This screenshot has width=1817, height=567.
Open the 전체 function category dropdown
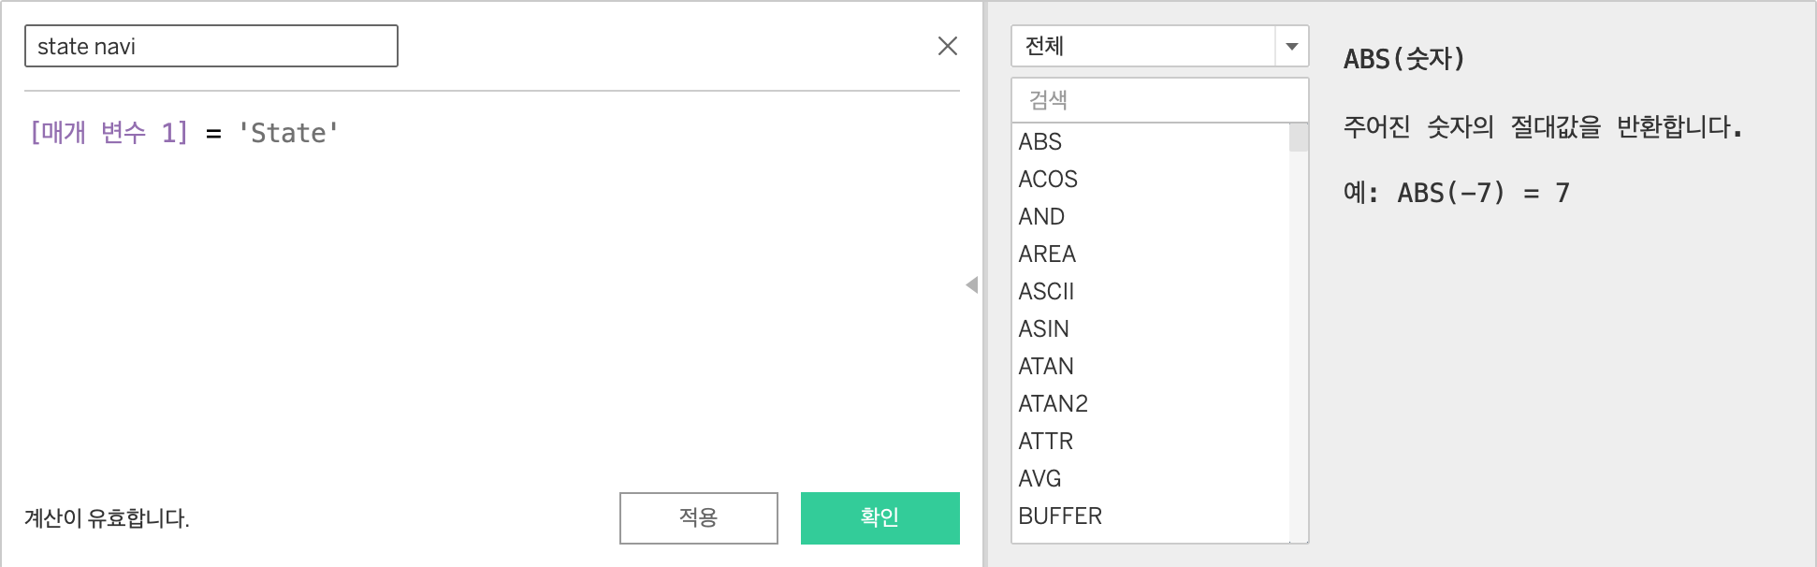(x=1159, y=46)
